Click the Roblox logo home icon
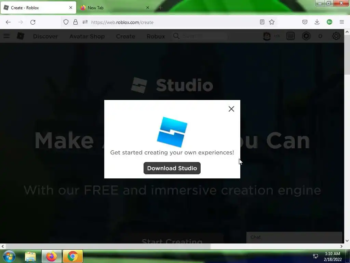 tap(20, 36)
